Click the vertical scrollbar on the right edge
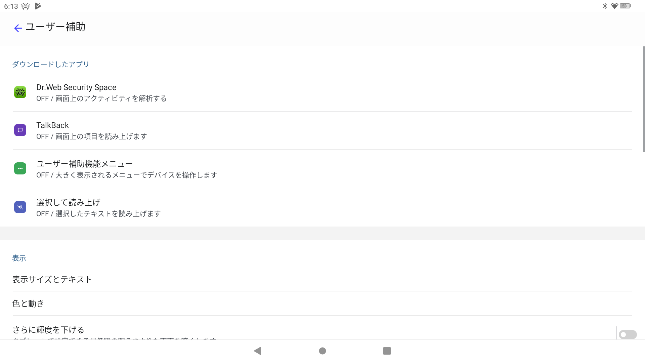Image resolution: width=645 pixels, height=363 pixels. pyautogui.click(x=644, y=99)
